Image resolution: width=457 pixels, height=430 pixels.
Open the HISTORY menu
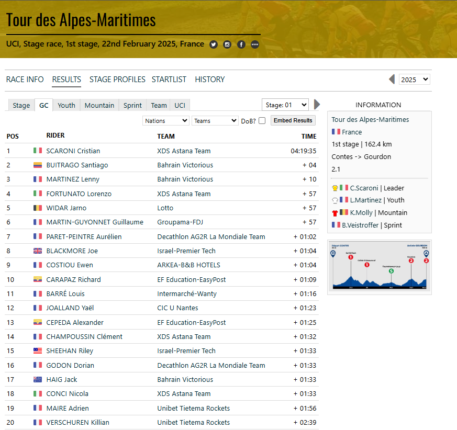pyautogui.click(x=210, y=79)
